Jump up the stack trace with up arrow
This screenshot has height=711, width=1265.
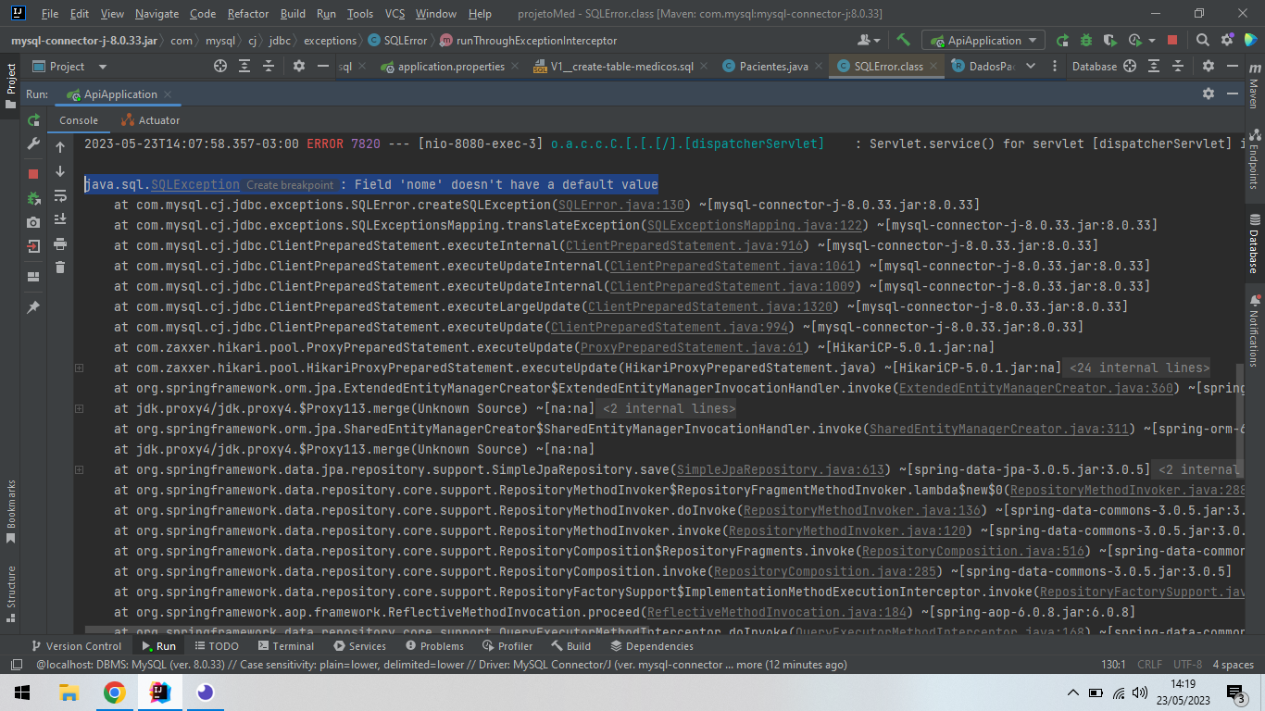click(x=60, y=147)
